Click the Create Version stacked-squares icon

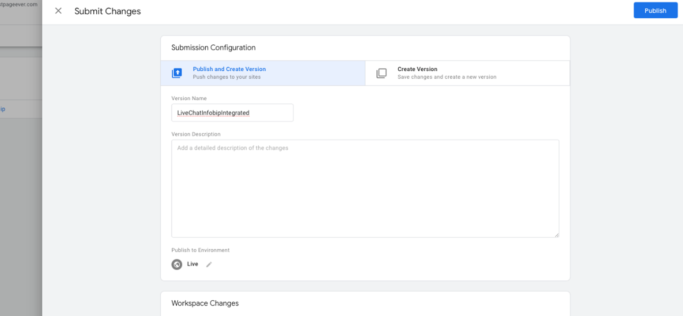click(381, 73)
